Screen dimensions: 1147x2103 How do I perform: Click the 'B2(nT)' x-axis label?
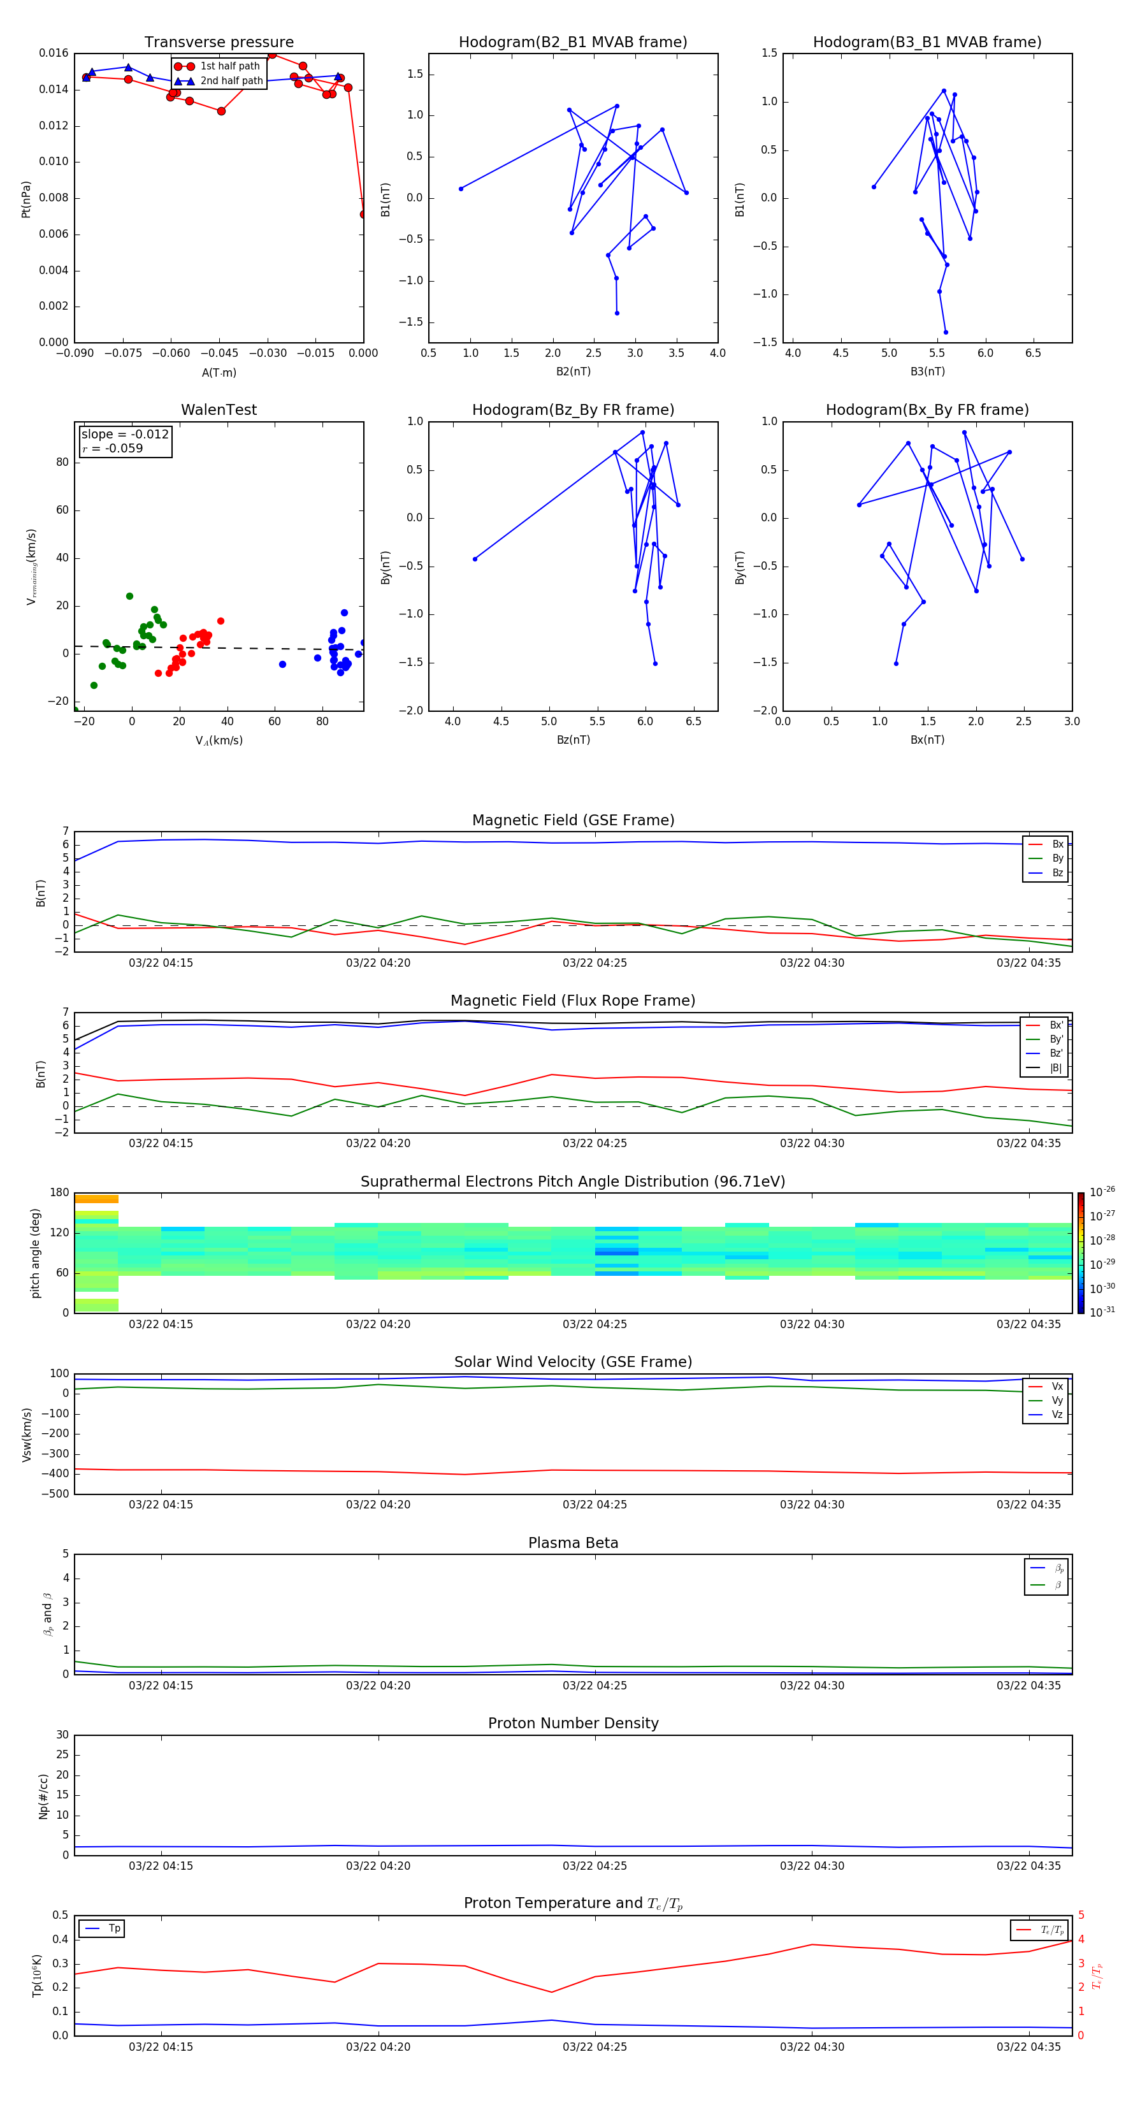coord(573,372)
